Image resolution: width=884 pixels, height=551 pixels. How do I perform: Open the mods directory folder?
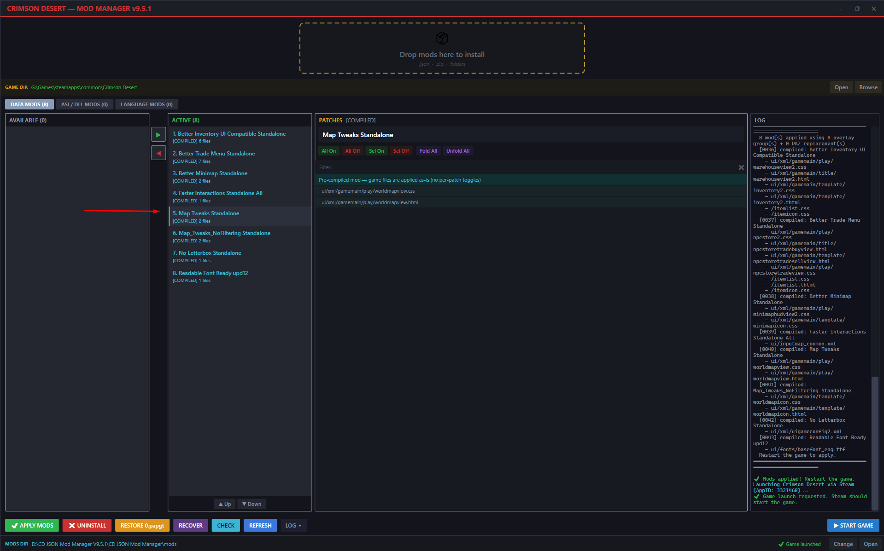(x=871, y=544)
